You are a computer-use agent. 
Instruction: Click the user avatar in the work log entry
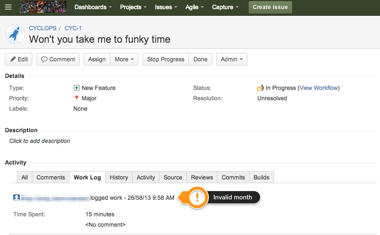point(17,198)
